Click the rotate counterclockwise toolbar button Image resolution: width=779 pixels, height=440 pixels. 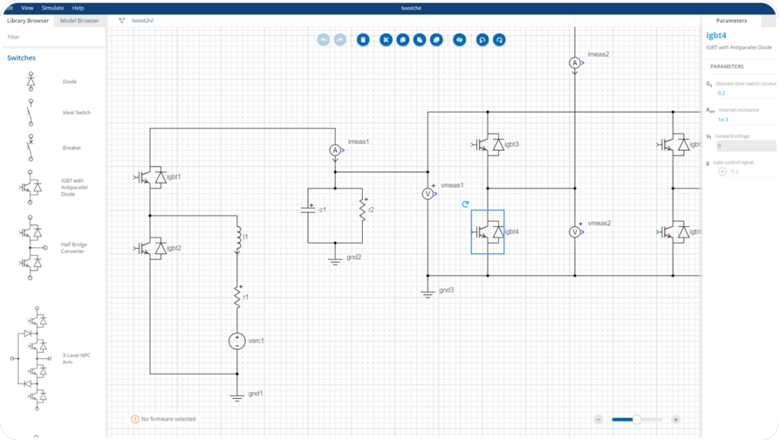click(x=482, y=40)
